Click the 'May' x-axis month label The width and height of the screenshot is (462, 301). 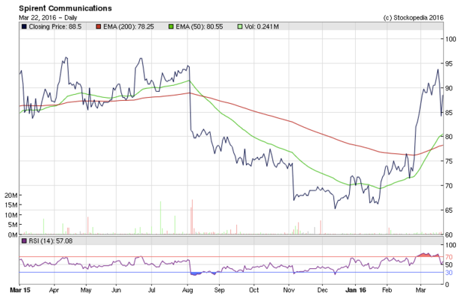(x=86, y=290)
